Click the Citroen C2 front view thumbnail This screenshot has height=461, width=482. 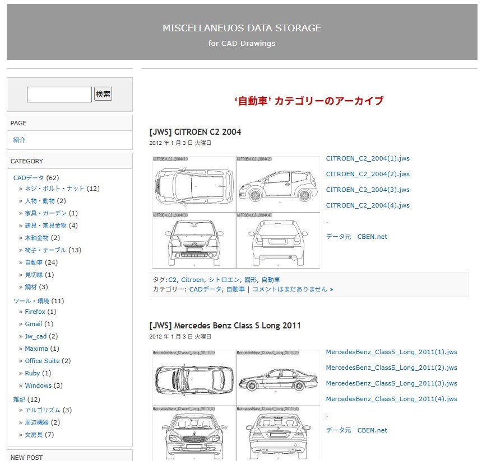click(194, 241)
